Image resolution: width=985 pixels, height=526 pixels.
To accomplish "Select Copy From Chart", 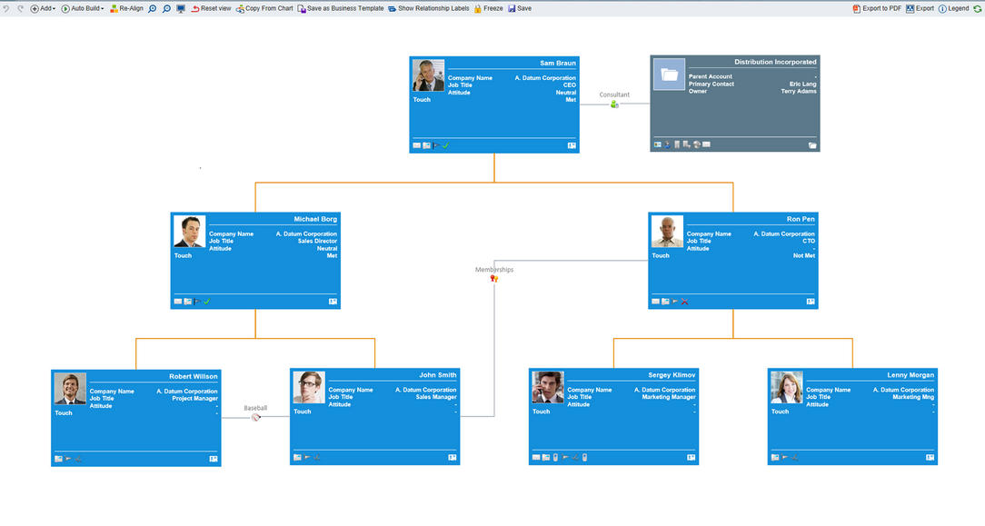I will pos(264,8).
